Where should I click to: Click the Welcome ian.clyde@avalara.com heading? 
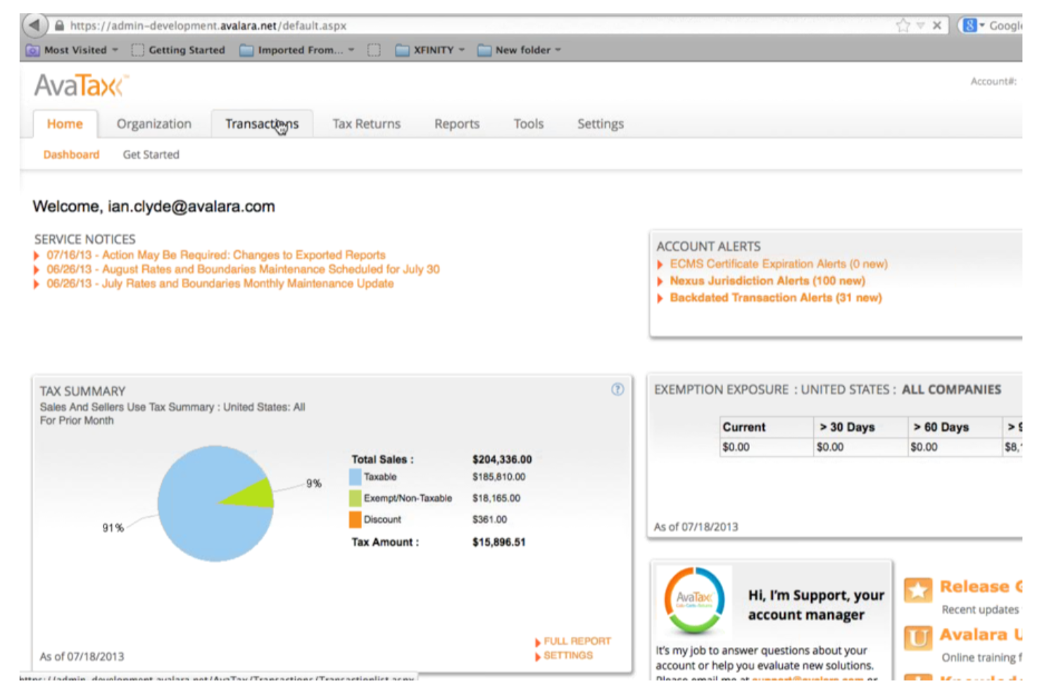(153, 207)
